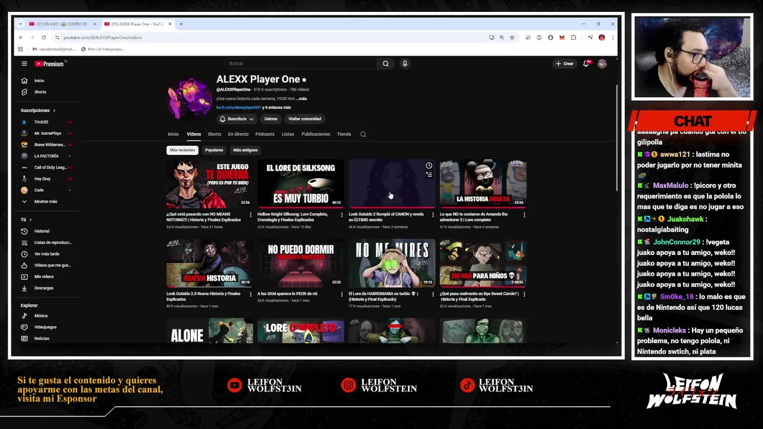Switch to EN VIVO browser tab
The width and height of the screenshot is (763, 429).
point(62,24)
